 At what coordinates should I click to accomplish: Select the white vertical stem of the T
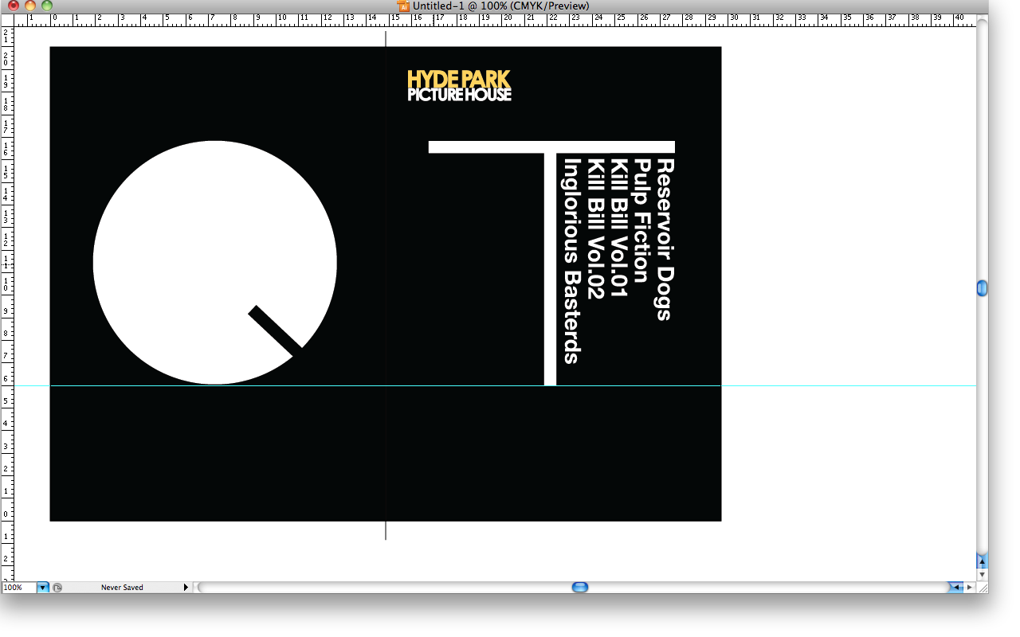(550, 269)
